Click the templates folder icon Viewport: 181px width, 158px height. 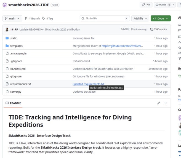point(7,46)
